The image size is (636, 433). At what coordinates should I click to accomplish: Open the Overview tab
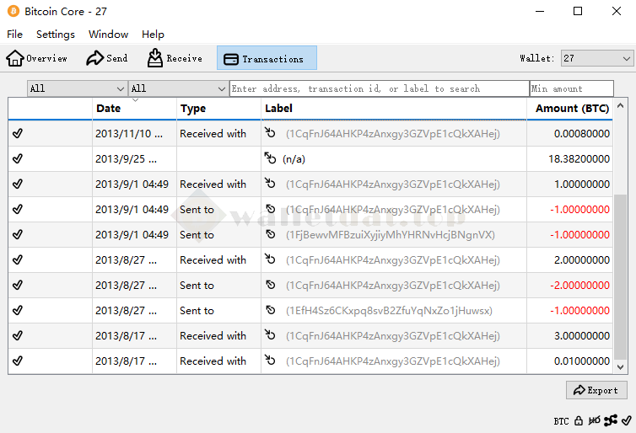coord(37,58)
